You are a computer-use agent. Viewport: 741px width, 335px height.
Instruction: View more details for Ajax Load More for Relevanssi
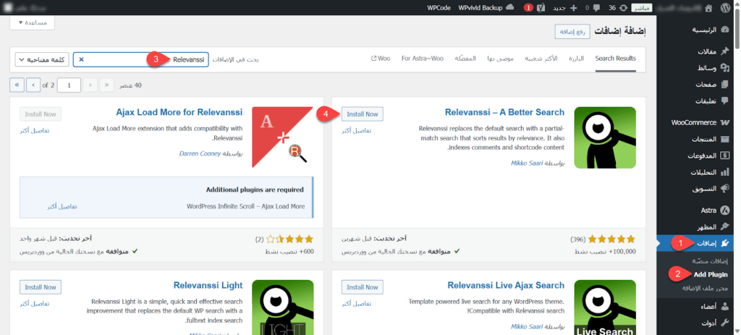click(34, 130)
